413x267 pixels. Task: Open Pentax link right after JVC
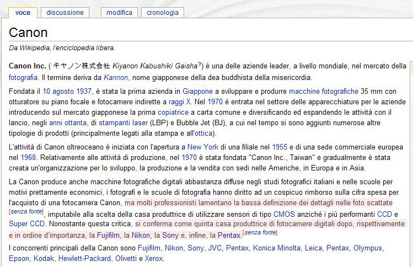click(237, 248)
